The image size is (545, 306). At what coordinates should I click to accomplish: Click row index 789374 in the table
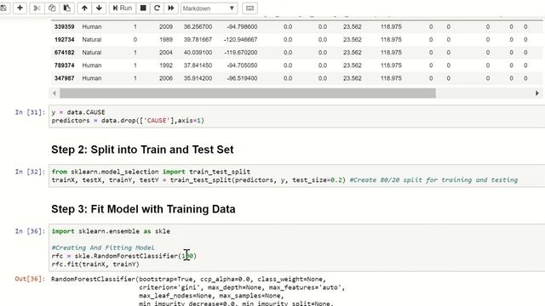pyautogui.click(x=65, y=65)
